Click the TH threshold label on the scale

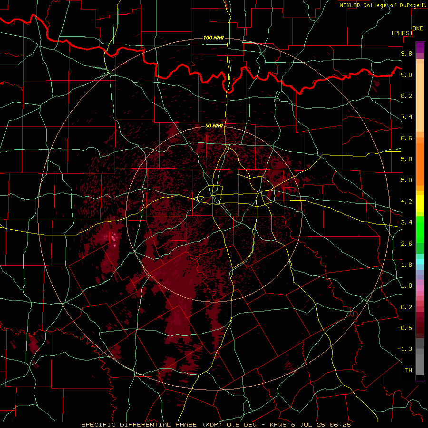click(409, 370)
